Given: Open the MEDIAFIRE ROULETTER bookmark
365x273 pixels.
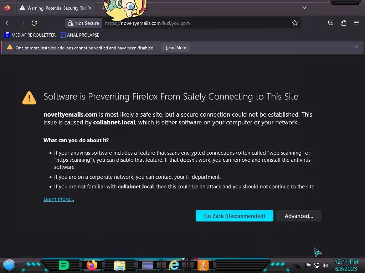Looking at the screenshot, I should (x=30, y=35).
